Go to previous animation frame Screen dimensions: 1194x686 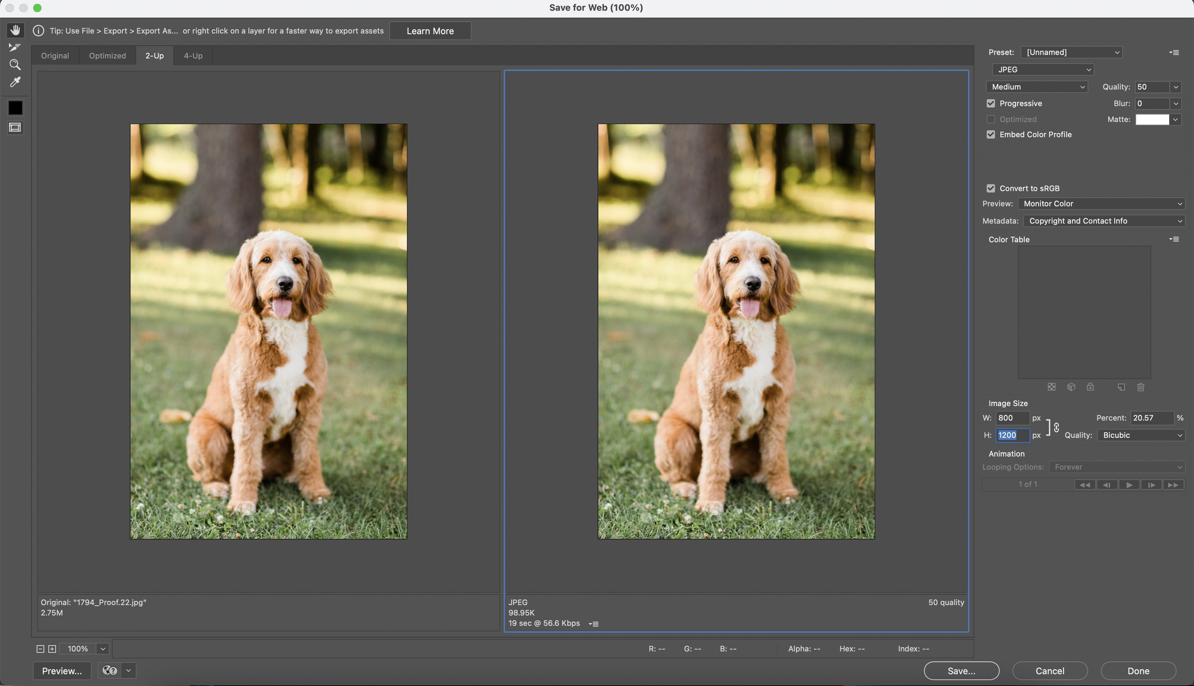tap(1107, 485)
